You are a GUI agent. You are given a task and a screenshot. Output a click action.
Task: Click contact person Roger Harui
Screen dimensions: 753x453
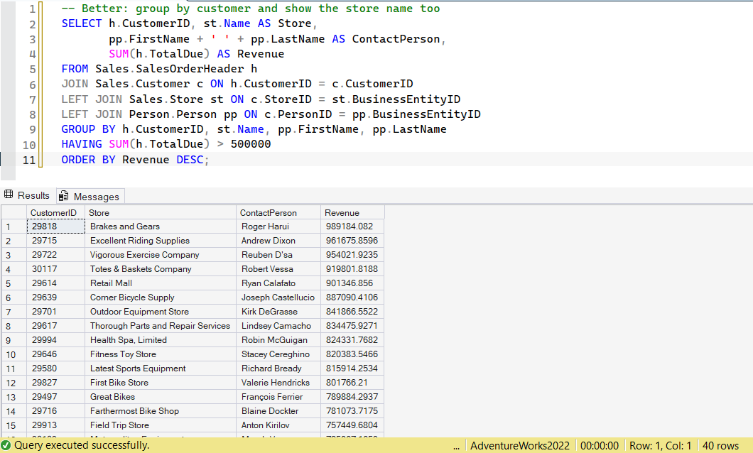[278, 226]
